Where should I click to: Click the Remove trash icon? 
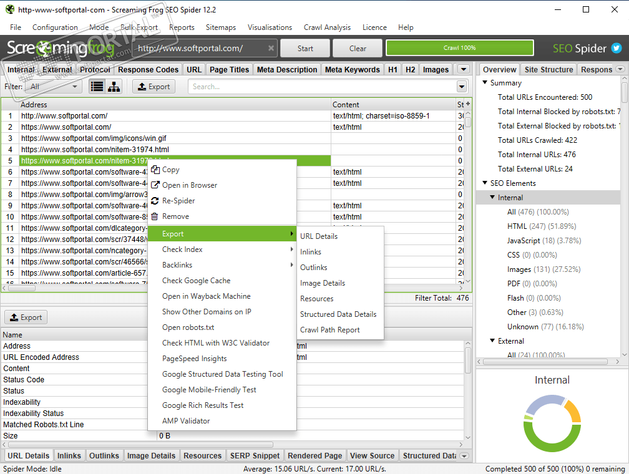pyautogui.click(x=155, y=216)
